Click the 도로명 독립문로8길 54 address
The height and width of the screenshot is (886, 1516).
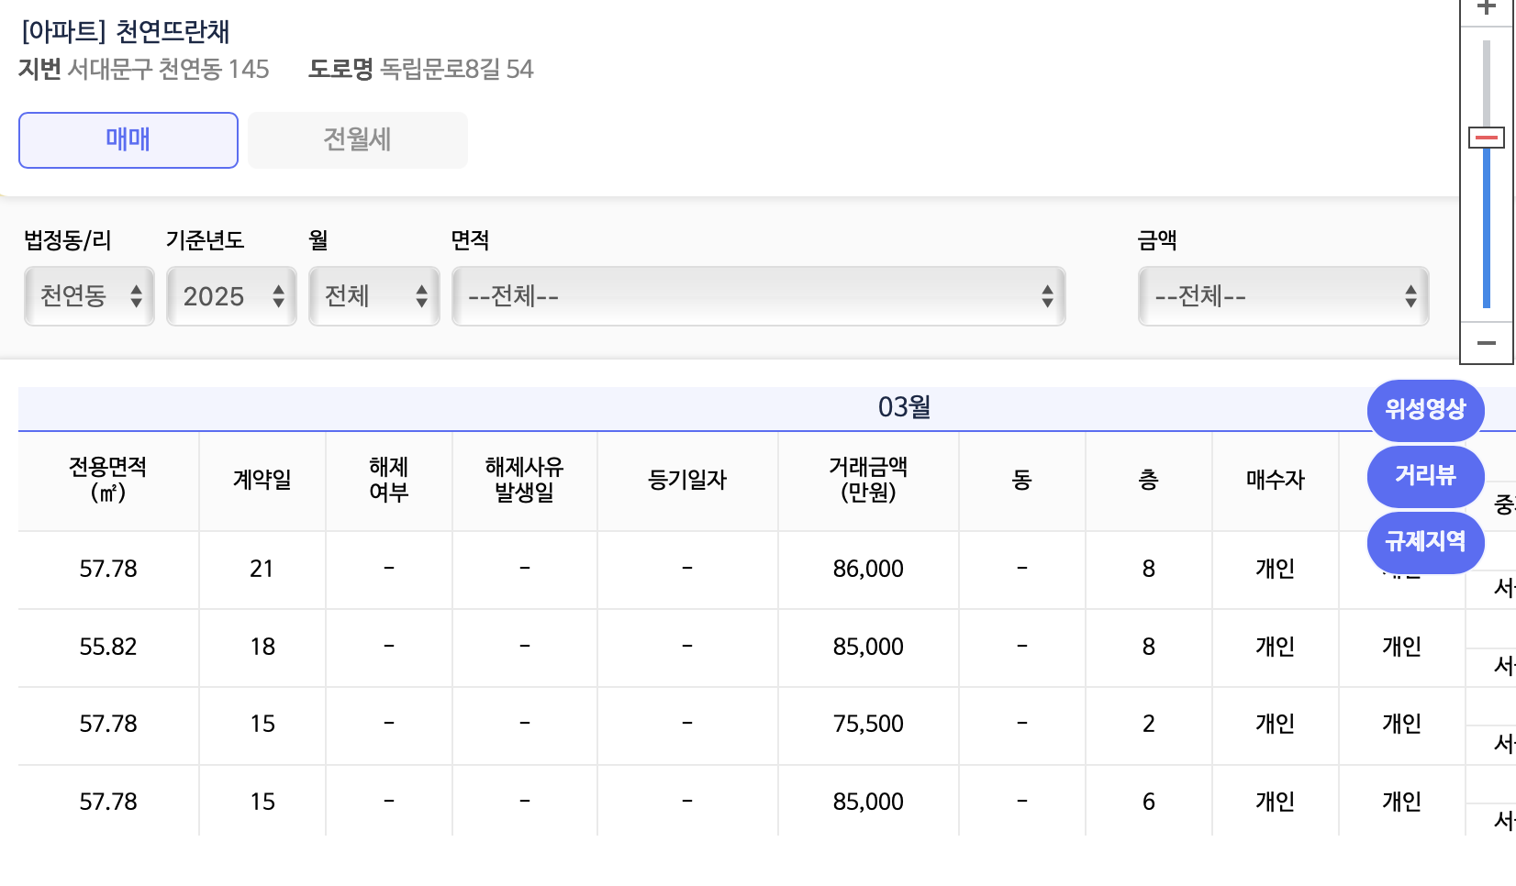(421, 70)
